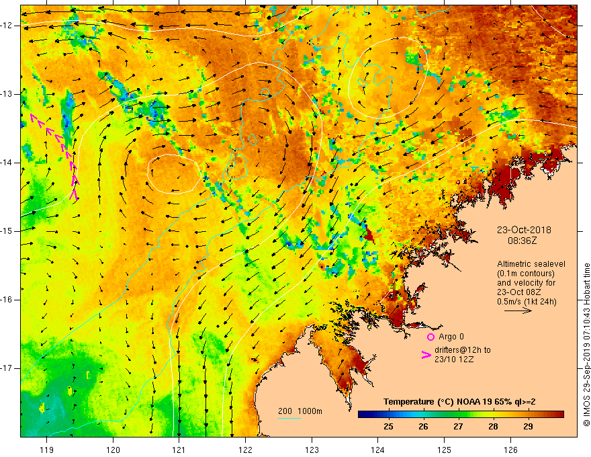
Task: Click the 27 value on temperature scale
Action: pyautogui.click(x=458, y=427)
